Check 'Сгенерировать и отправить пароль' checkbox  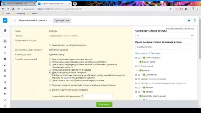point(50,45)
